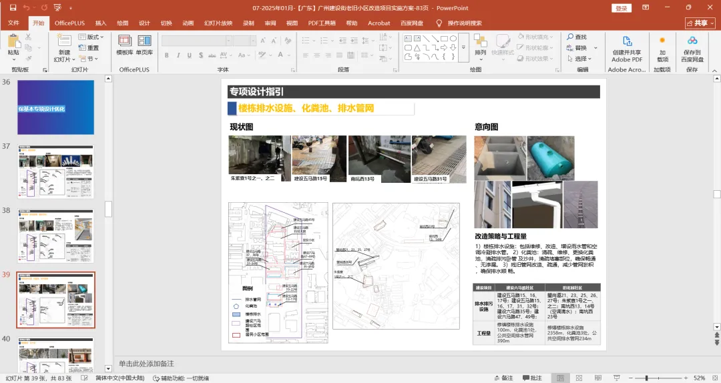Select slide 38 thumbnail
721x383 pixels.
click(x=55, y=236)
